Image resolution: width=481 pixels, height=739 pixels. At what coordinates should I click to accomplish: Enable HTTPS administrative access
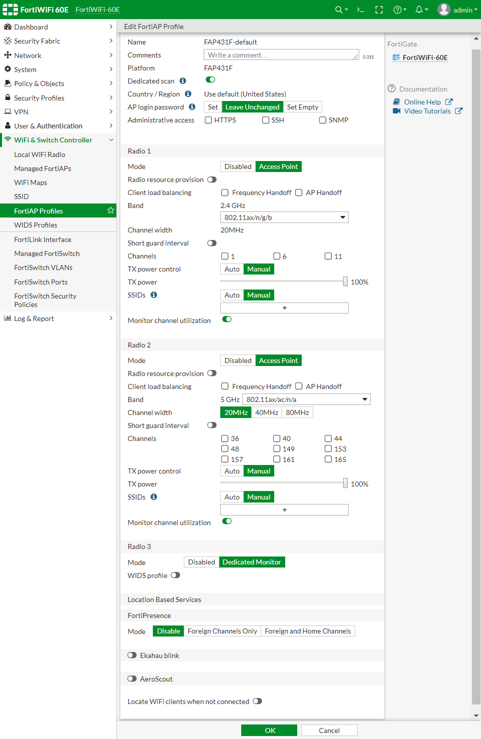pos(208,120)
